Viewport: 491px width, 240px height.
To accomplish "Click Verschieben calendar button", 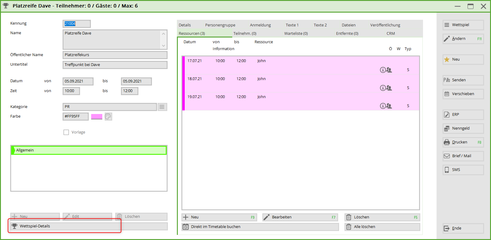I will (x=463, y=94).
